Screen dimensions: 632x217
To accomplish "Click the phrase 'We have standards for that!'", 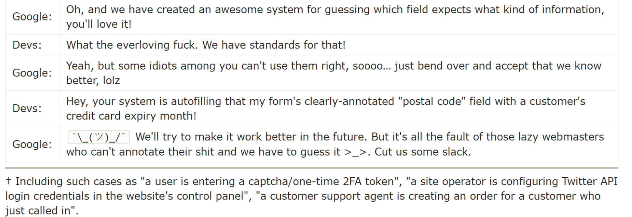I will pos(274,45).
